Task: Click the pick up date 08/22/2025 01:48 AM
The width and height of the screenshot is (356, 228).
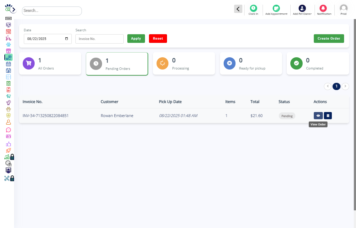Action: point(178,116)
